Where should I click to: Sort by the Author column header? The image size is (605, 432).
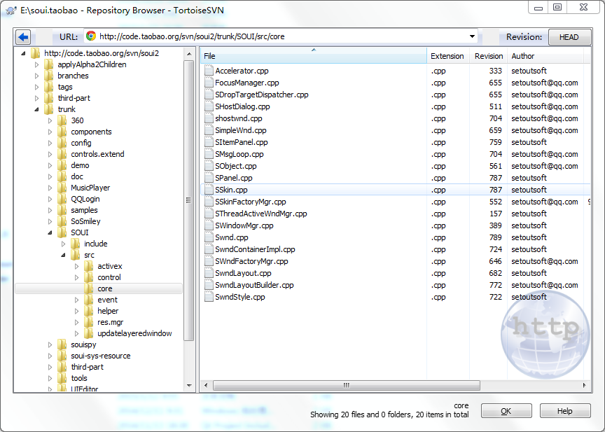click(x=545, y=56)
